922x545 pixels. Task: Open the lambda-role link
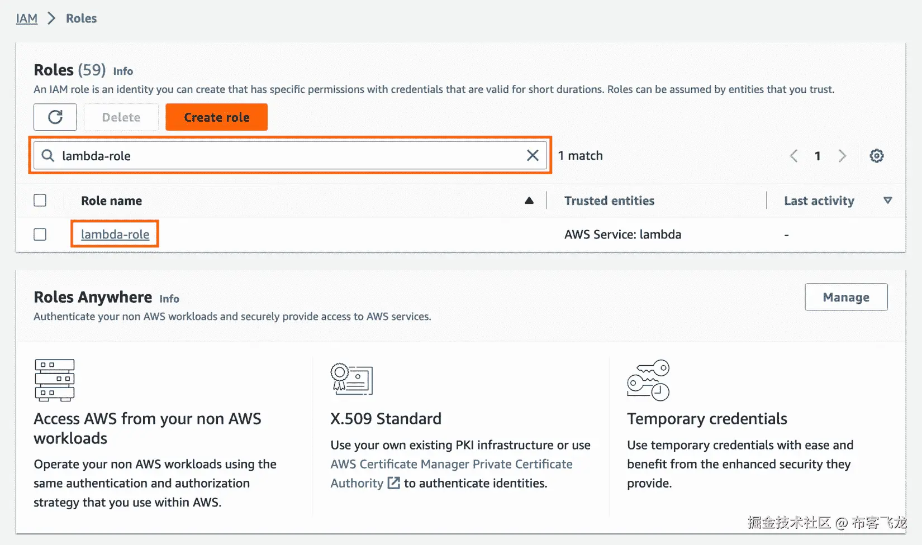(x=115, y=235)
